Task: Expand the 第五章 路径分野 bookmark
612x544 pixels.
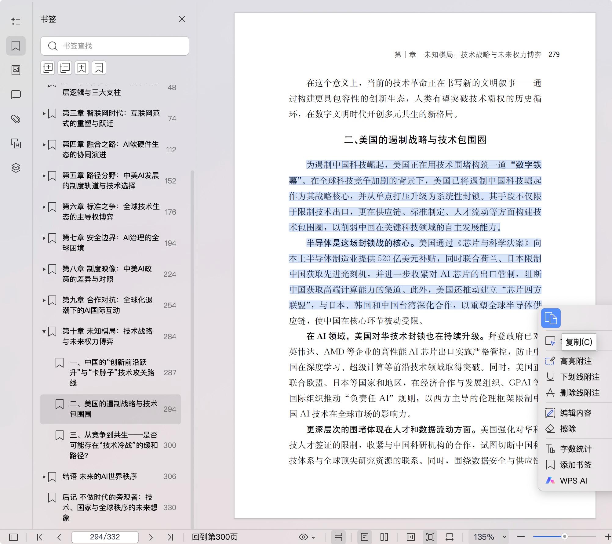Action: [44, 176]
